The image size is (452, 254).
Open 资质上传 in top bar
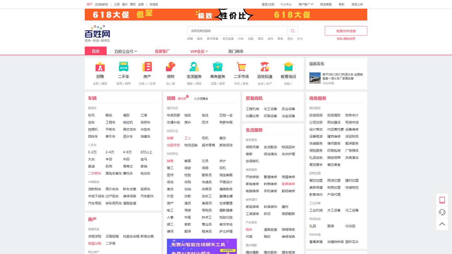click(x=357, y=4)
